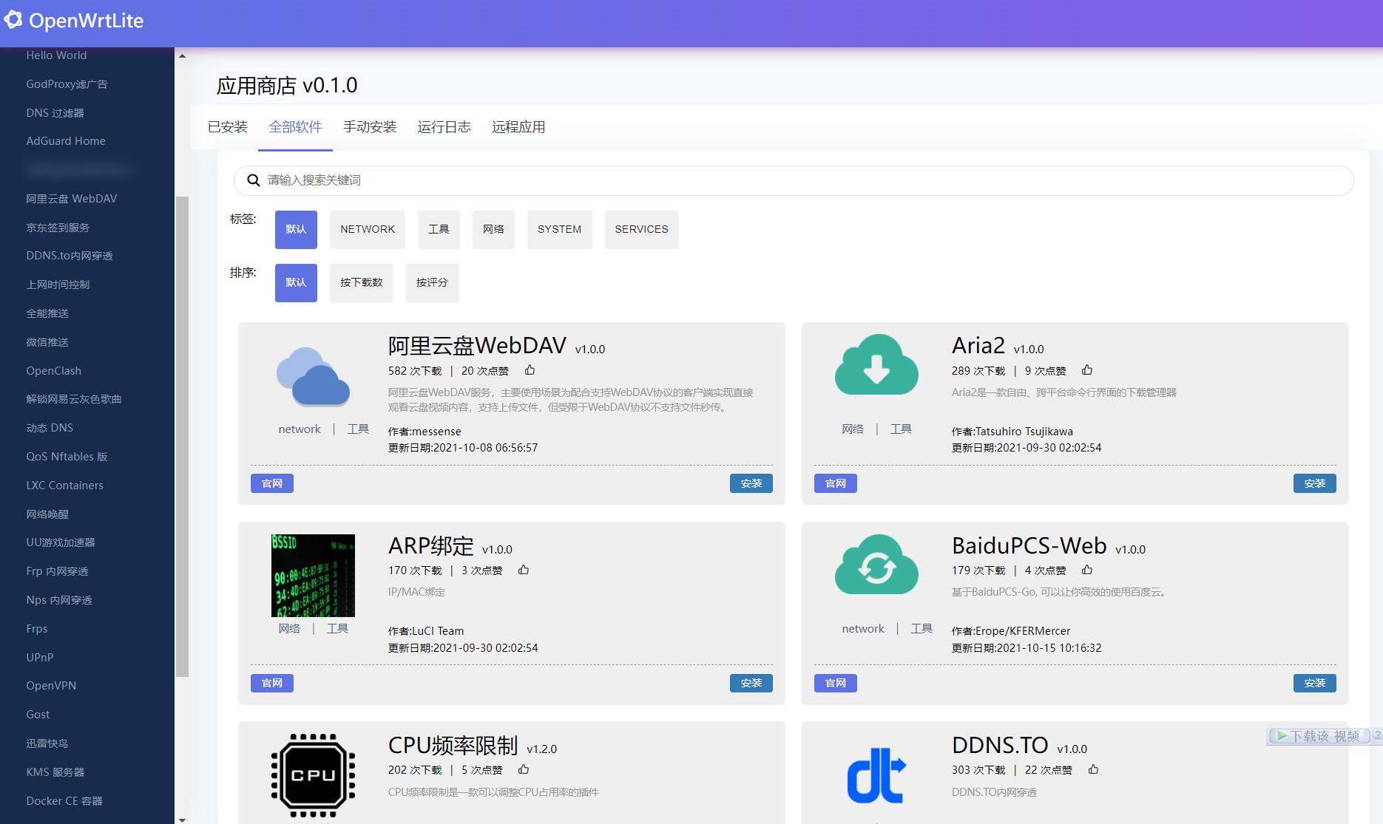Click 工具 tag under ARP绑定 icon
Viewport: 1383px width, 824px height.
338,629
